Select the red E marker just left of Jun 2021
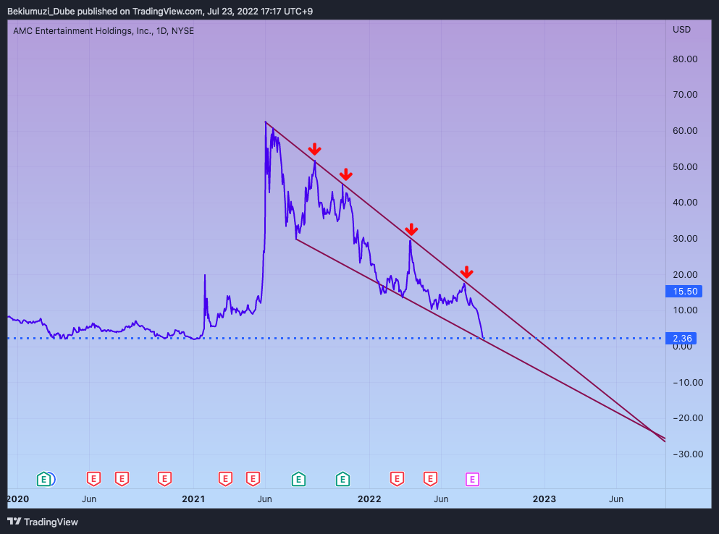This screenshot has width=719, height=534. [x=253, y=480]
